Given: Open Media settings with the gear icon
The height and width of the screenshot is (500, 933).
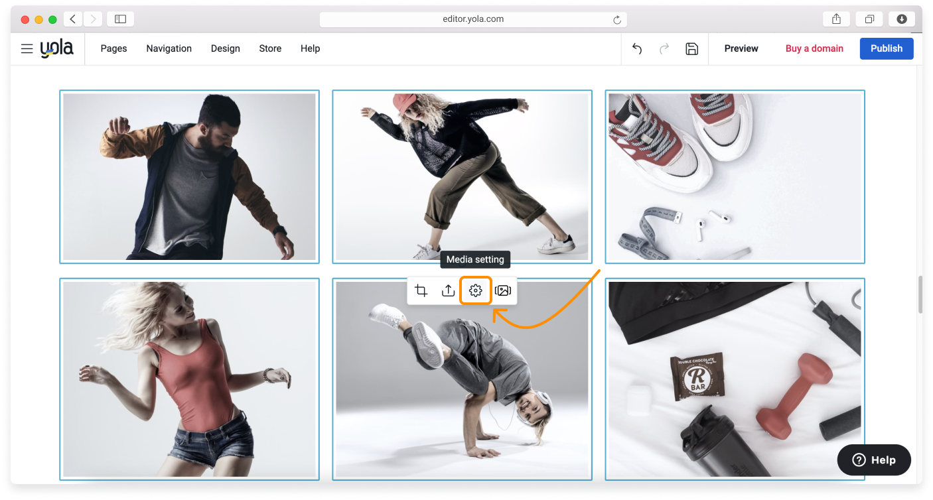Looking at the screenshot, I should pos(475,290).
